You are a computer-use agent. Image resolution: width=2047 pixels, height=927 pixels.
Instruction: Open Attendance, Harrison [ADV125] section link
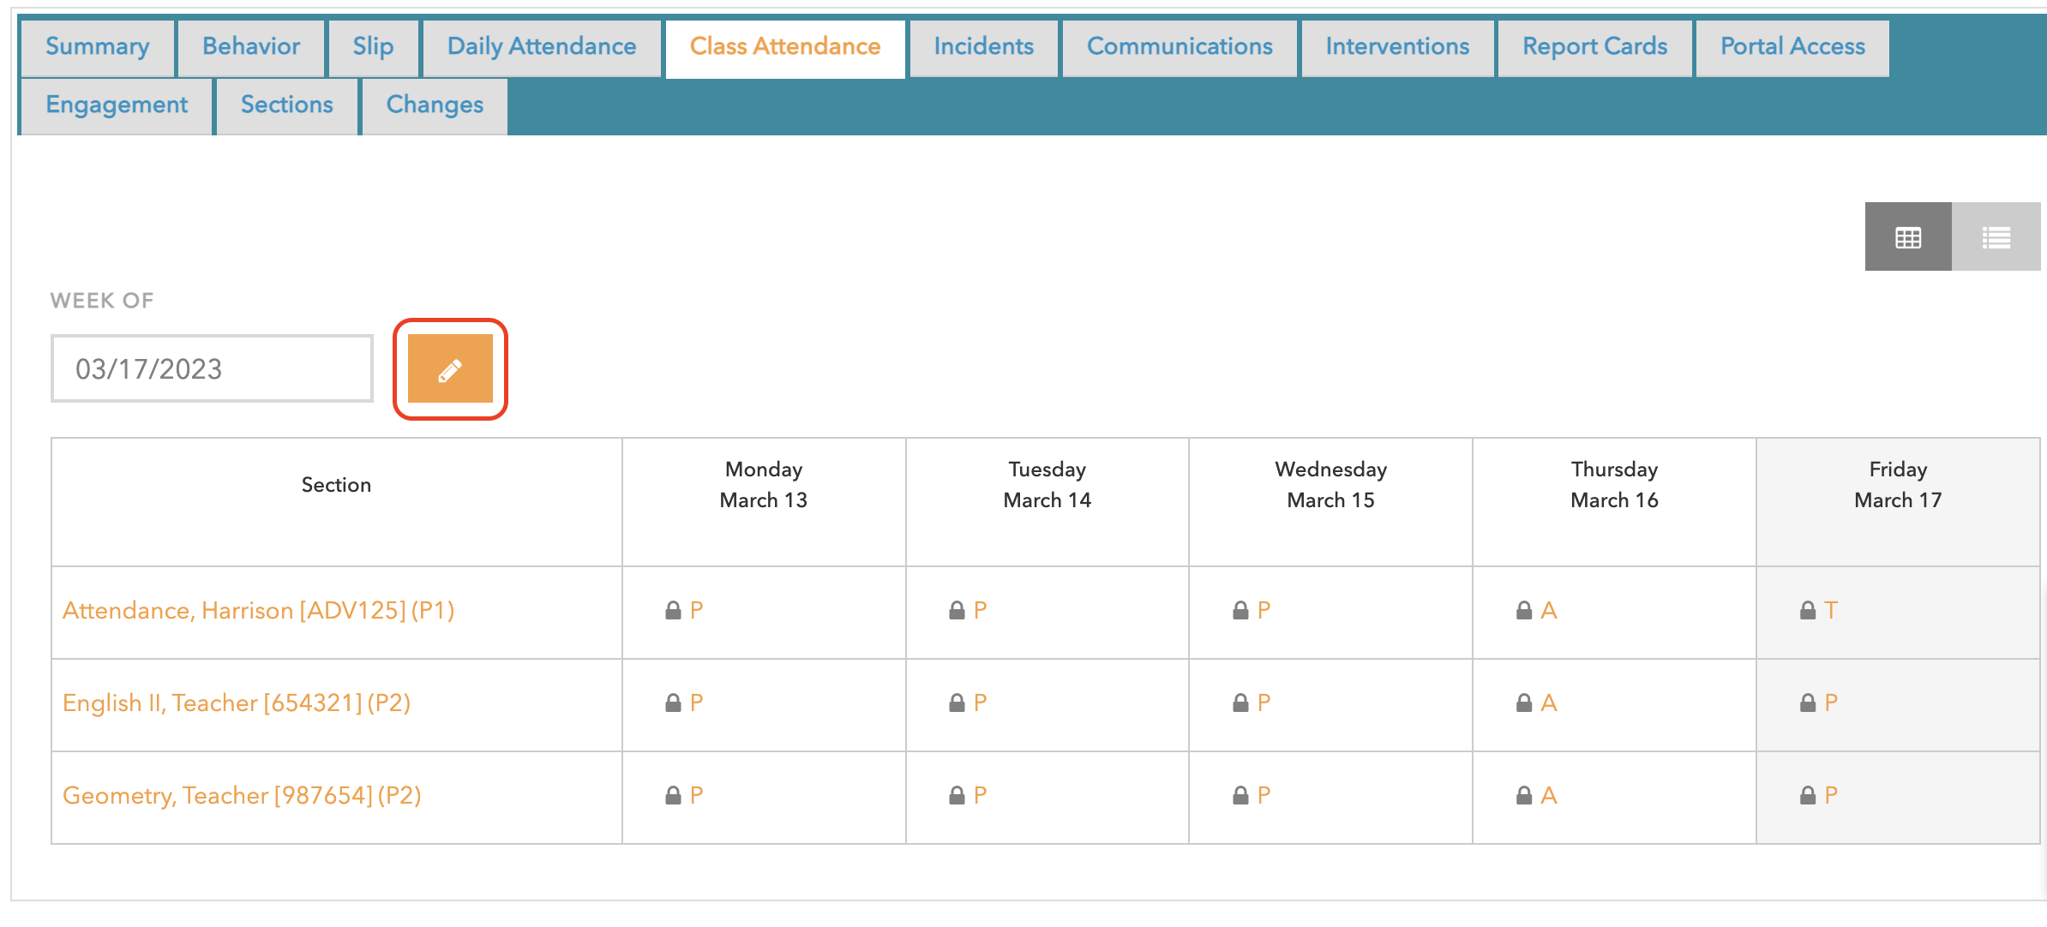(x=258, y=611)
